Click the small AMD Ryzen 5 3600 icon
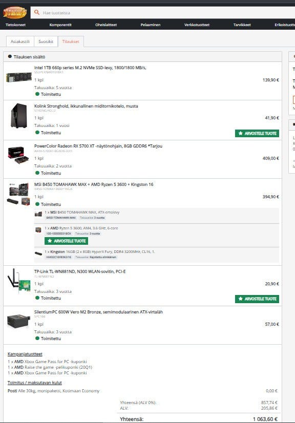 click(38, 230)
